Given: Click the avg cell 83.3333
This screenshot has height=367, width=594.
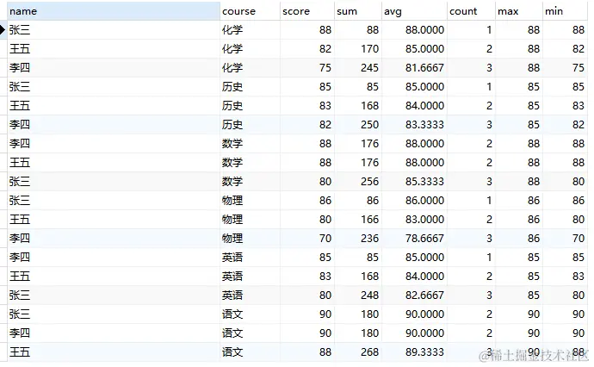Looking at the screenshot, I should pyautogui.click(x=414, y=125).
